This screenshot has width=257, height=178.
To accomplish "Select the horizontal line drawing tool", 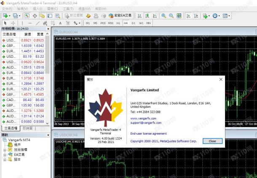I will point(30,23).
